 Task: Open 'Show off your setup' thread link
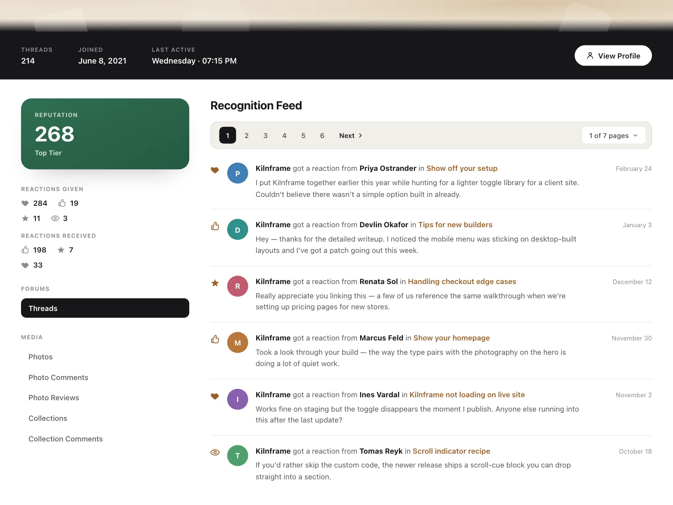[462, 168]
